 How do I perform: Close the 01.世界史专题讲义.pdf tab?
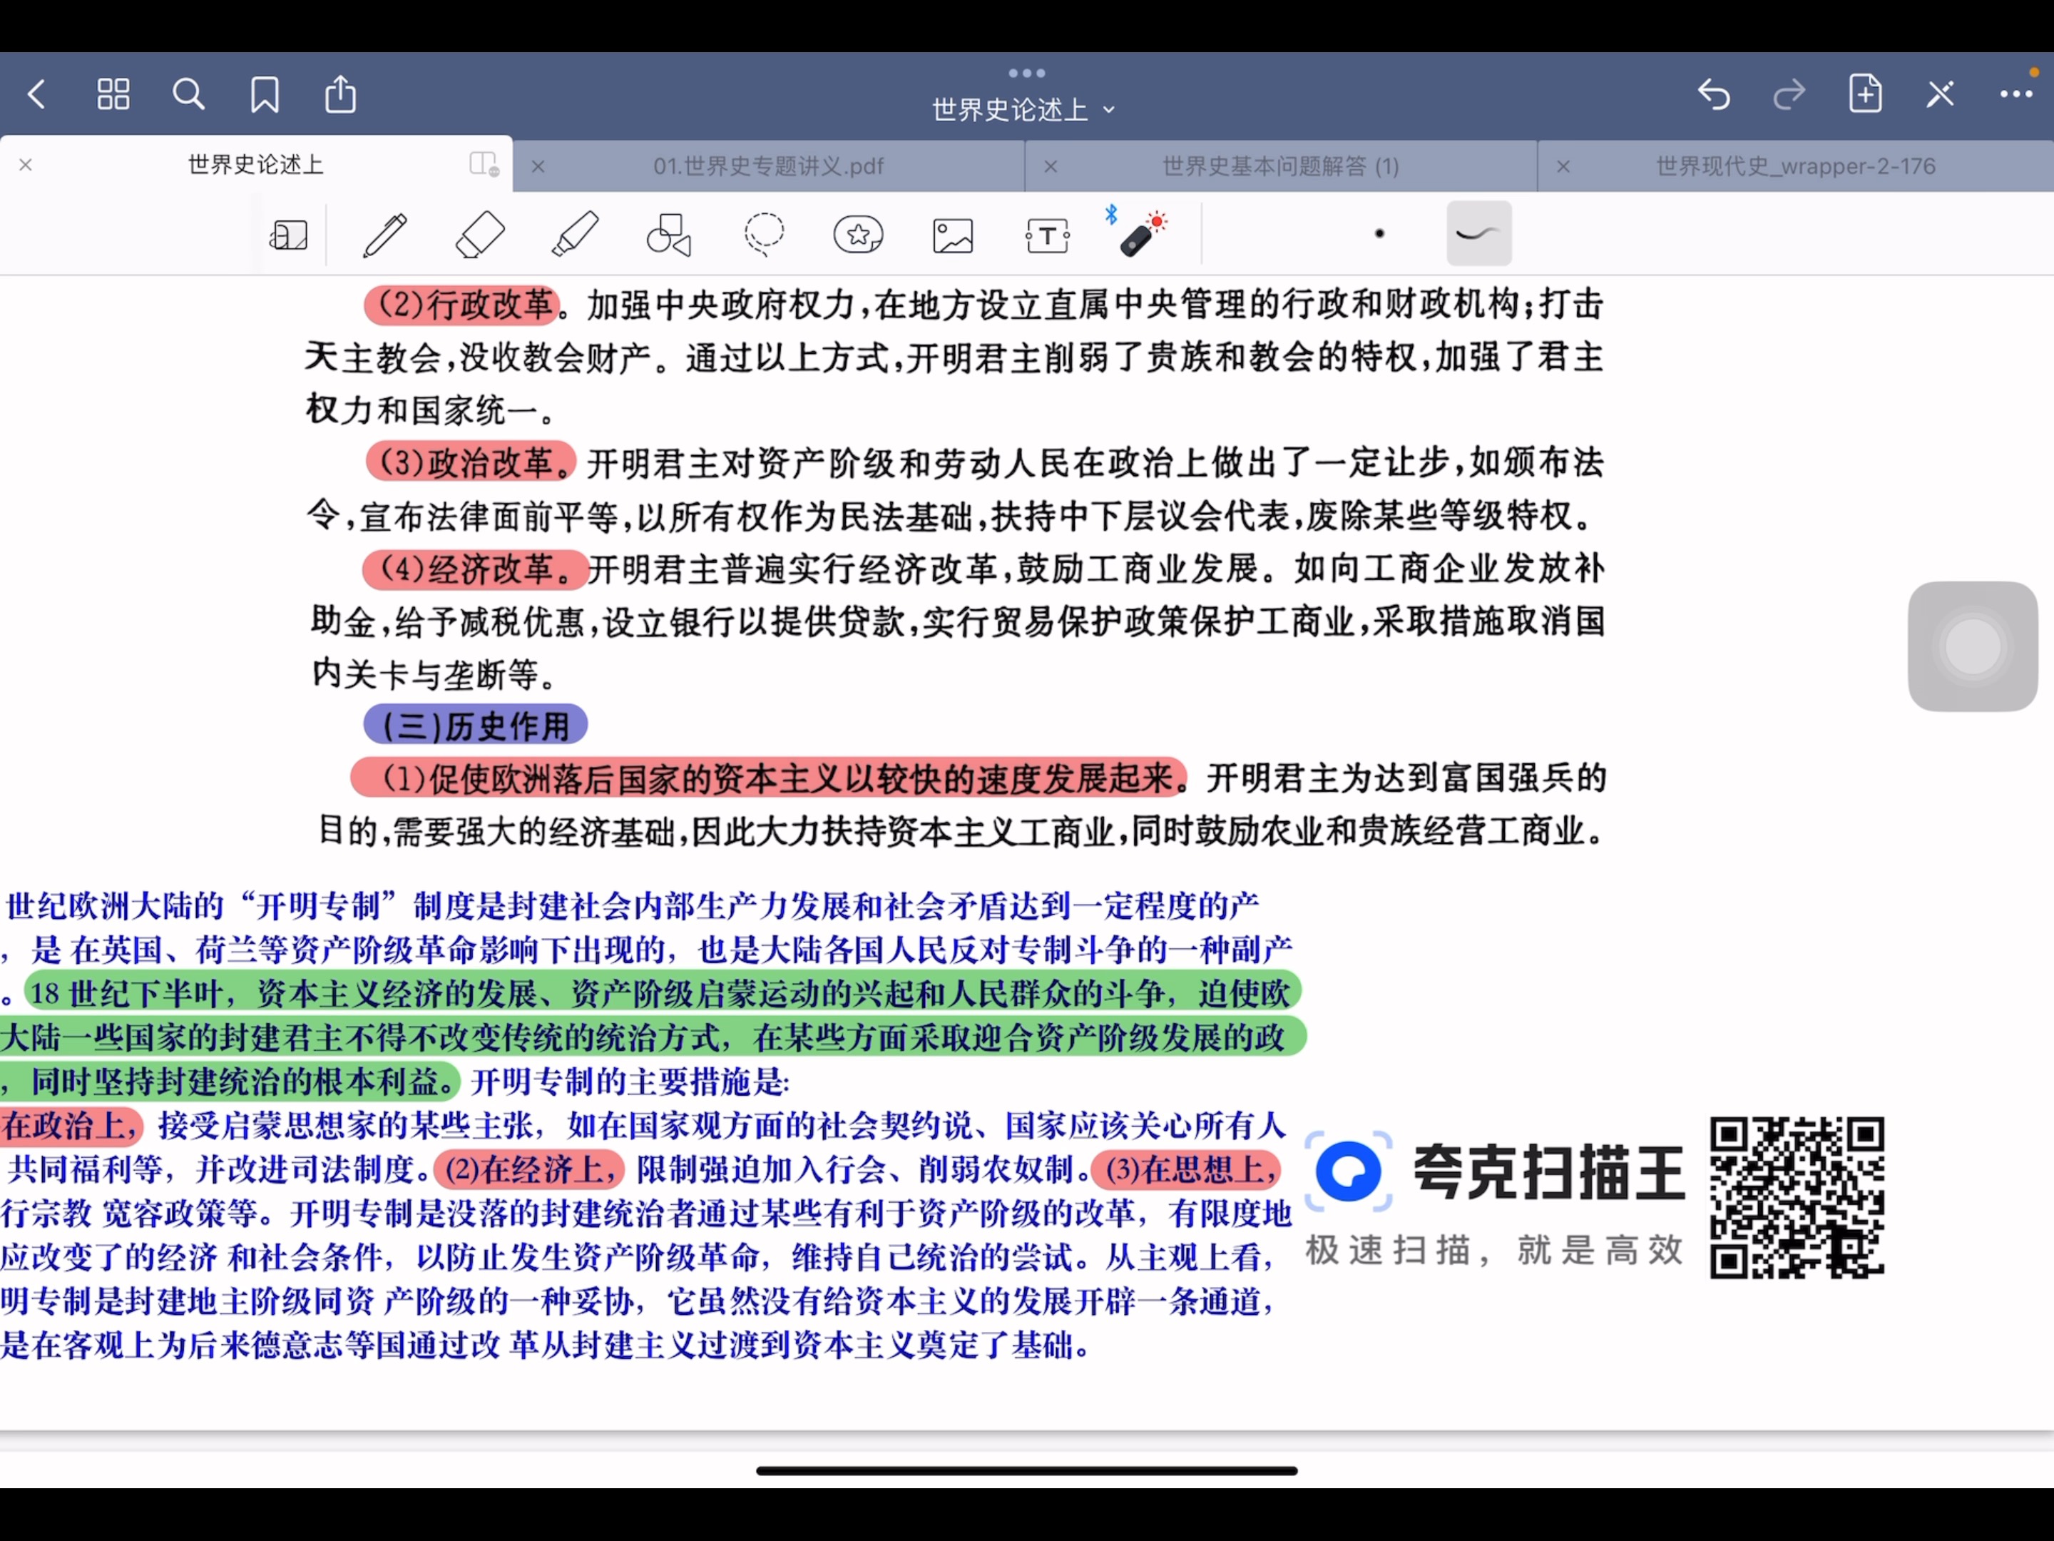[538, 166]
